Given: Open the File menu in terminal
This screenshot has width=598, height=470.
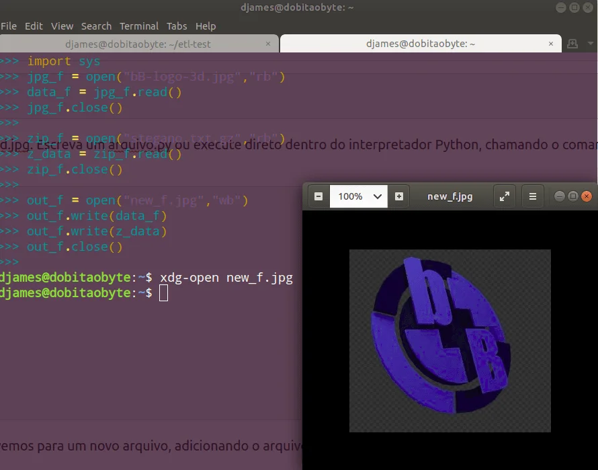Looking at the screenshot, I should pyautogui.click(x=8, y=26).
